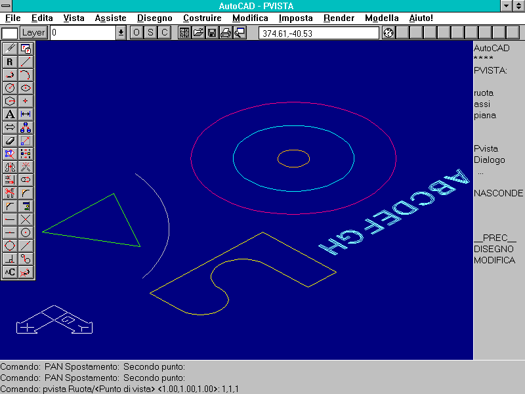Open the Change Properties tool
The height and width of the screenshot is (394, 525).
point(26,154)
